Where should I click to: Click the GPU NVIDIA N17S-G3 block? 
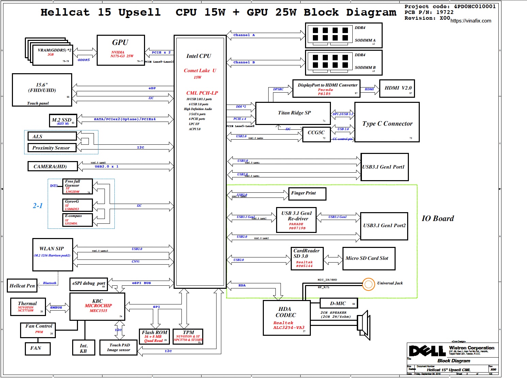point(121,50)
